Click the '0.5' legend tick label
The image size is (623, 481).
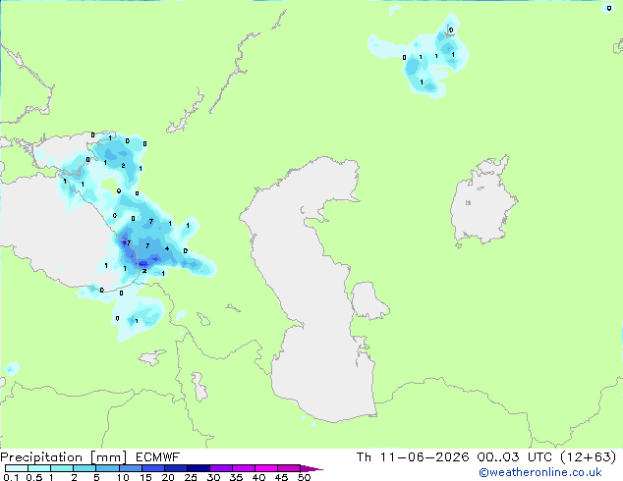[33, 477]
